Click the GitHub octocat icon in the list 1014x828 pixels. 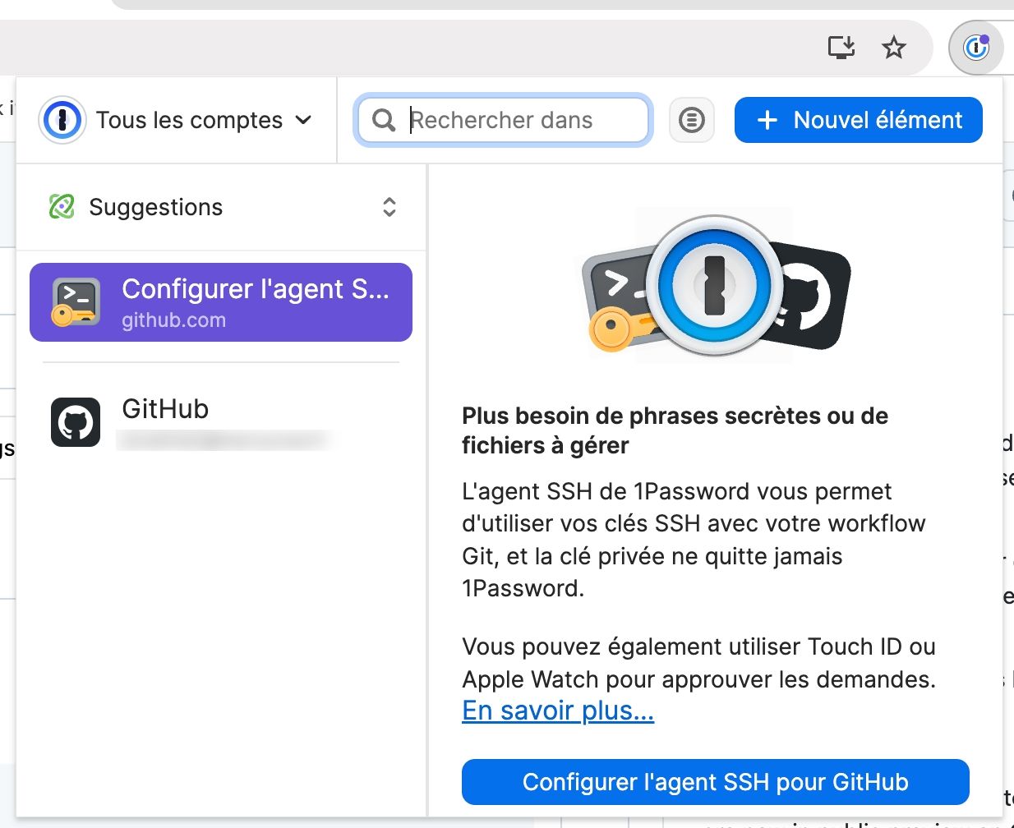(76, 422)
